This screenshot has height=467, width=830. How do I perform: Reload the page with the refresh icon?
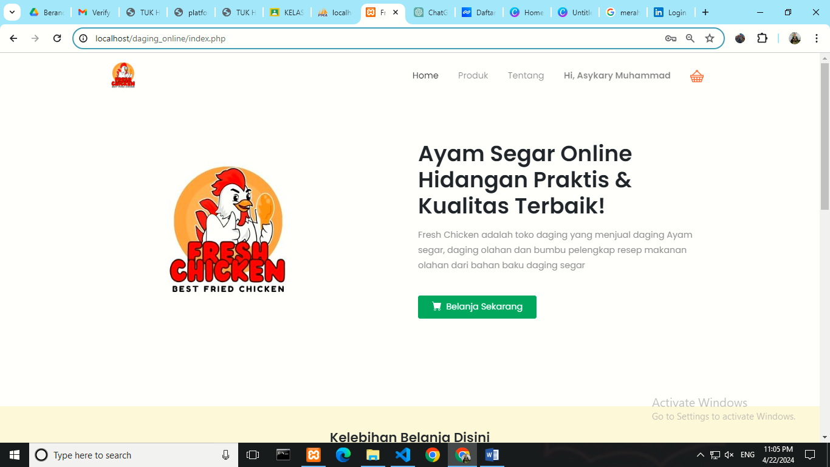pyautogui.click(x=57, y=38)
